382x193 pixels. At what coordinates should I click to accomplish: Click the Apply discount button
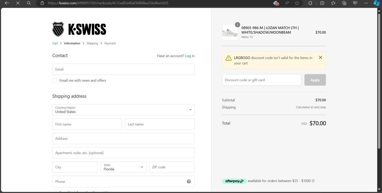[x=315, y=80]
